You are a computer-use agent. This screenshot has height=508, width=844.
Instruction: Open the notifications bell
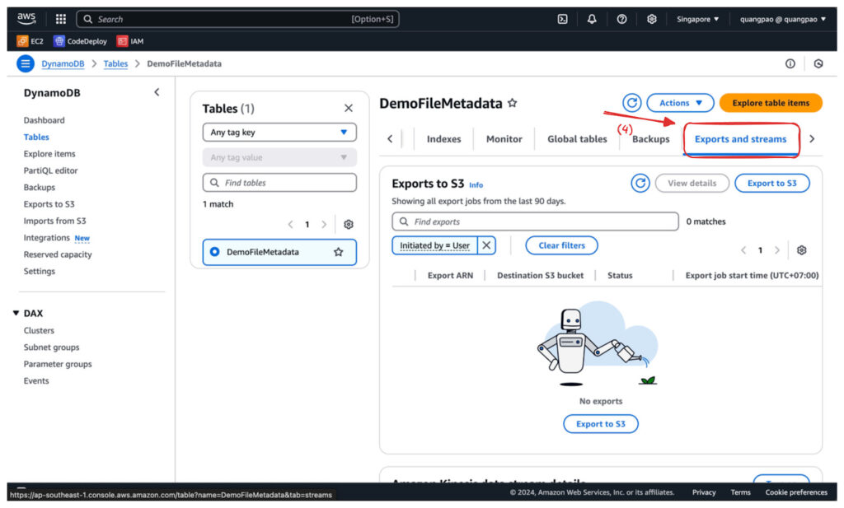pyautogui.click(x=592, y=19)
